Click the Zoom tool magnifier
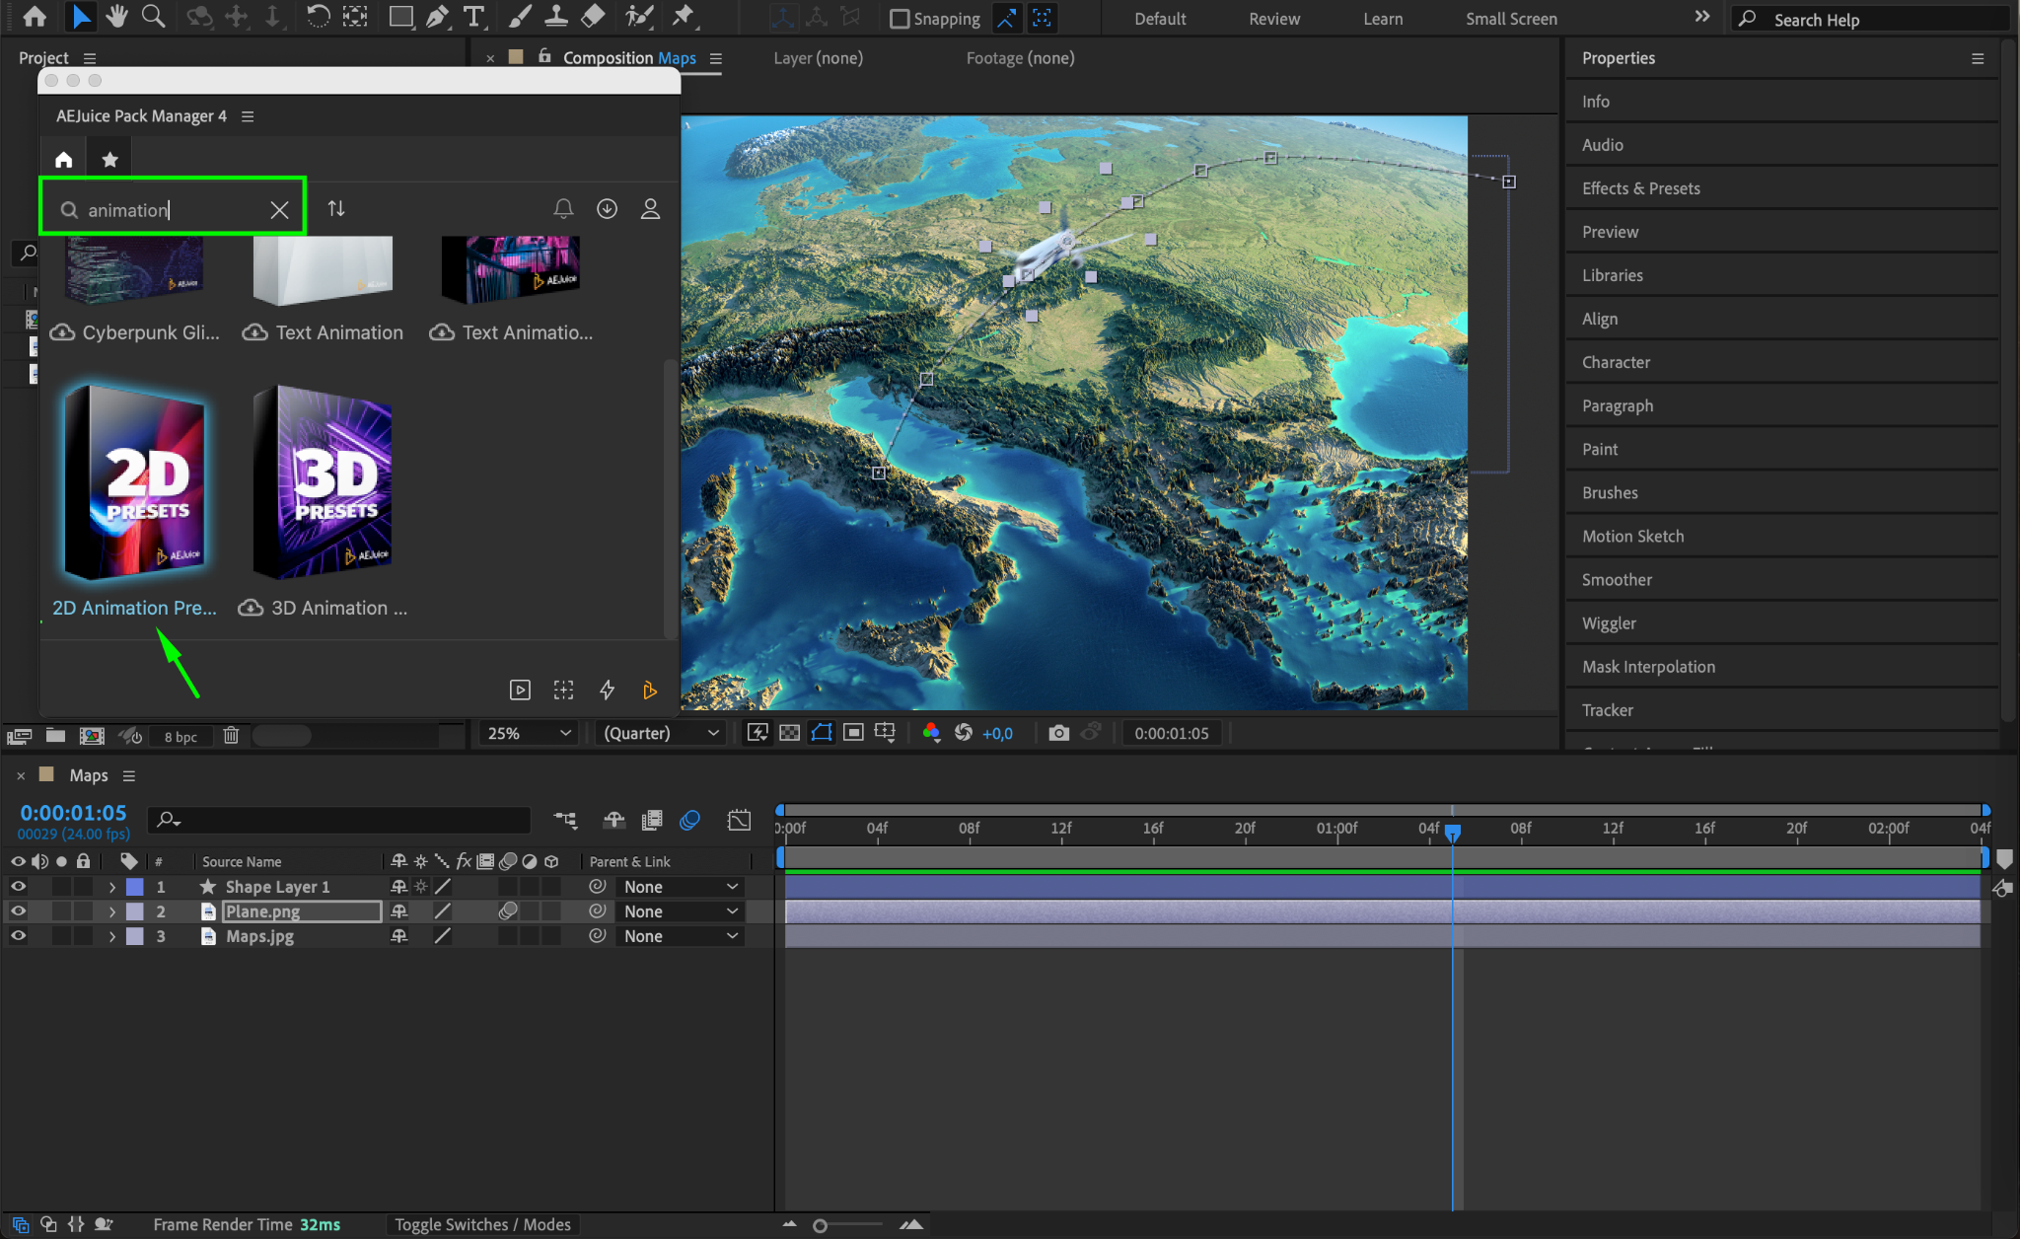Image resolution: width=2020 pixels, height=1239 pixels. 153,17
